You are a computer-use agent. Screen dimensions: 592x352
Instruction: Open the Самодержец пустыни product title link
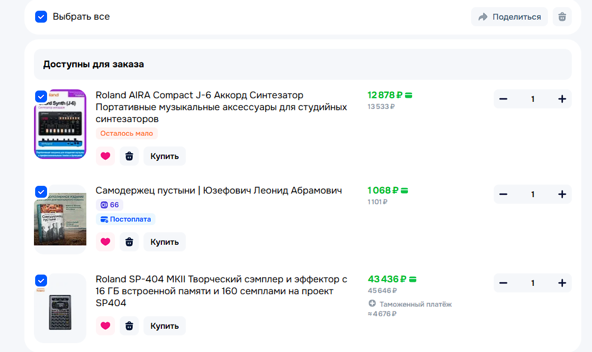click(219, 191)
